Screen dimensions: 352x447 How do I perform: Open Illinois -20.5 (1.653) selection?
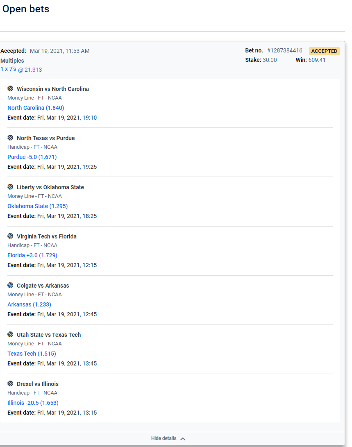click(33, 403)
